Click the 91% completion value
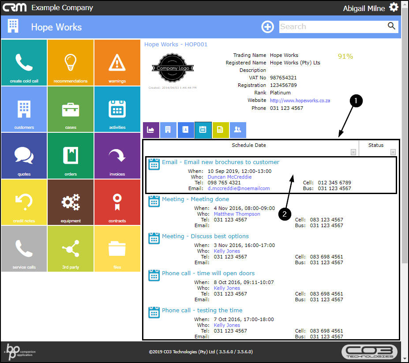Screen dimensions: 409x363 pos(345,56)
